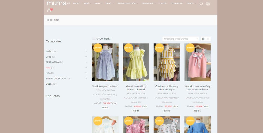Open Vestido color salmón product title
263x133 pixels.
point(198,88)
